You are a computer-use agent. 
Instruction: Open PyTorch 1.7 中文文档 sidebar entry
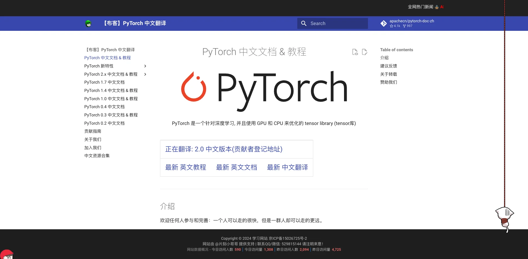[105, 82]
